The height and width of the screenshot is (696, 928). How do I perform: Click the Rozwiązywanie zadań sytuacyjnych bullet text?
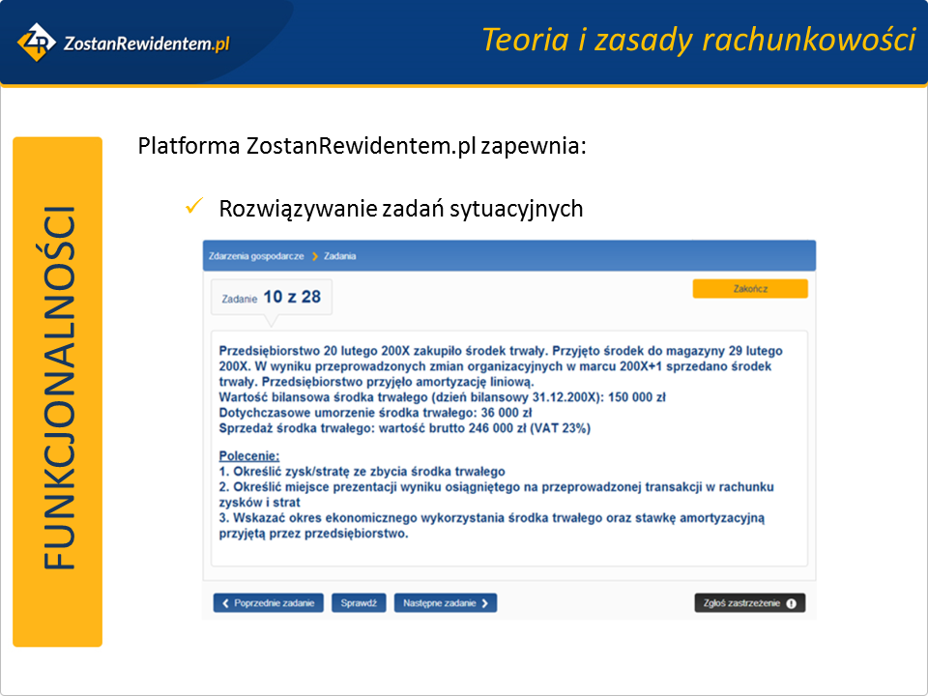(x=400, y=208)
